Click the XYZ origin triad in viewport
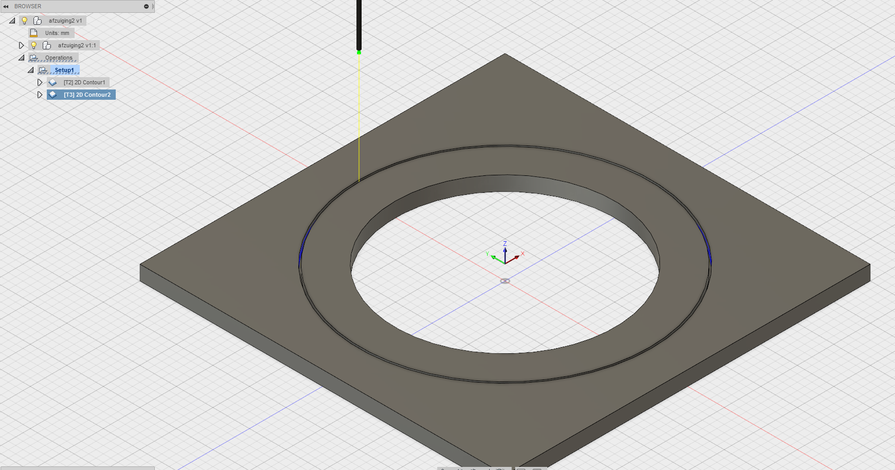 pos(505,253)
